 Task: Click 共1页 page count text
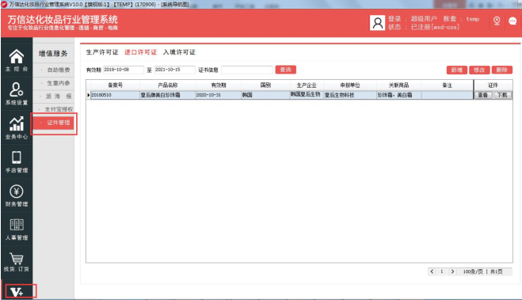point(497,272)
